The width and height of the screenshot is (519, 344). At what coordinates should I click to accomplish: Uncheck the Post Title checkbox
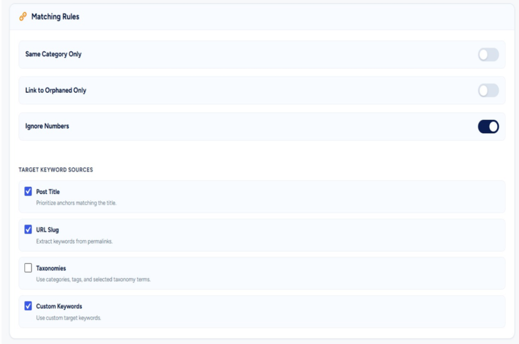pos(28,191)
